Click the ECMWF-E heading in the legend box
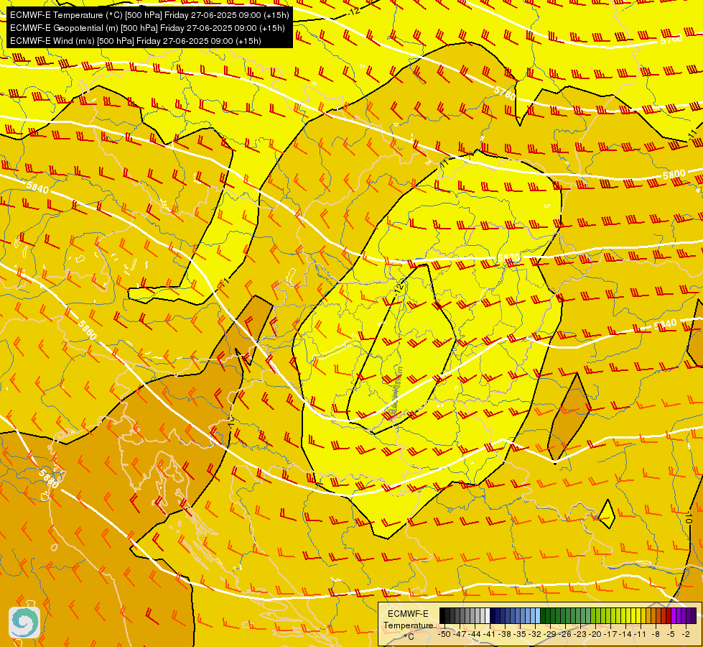703x647 pixels. pos(408,614)
